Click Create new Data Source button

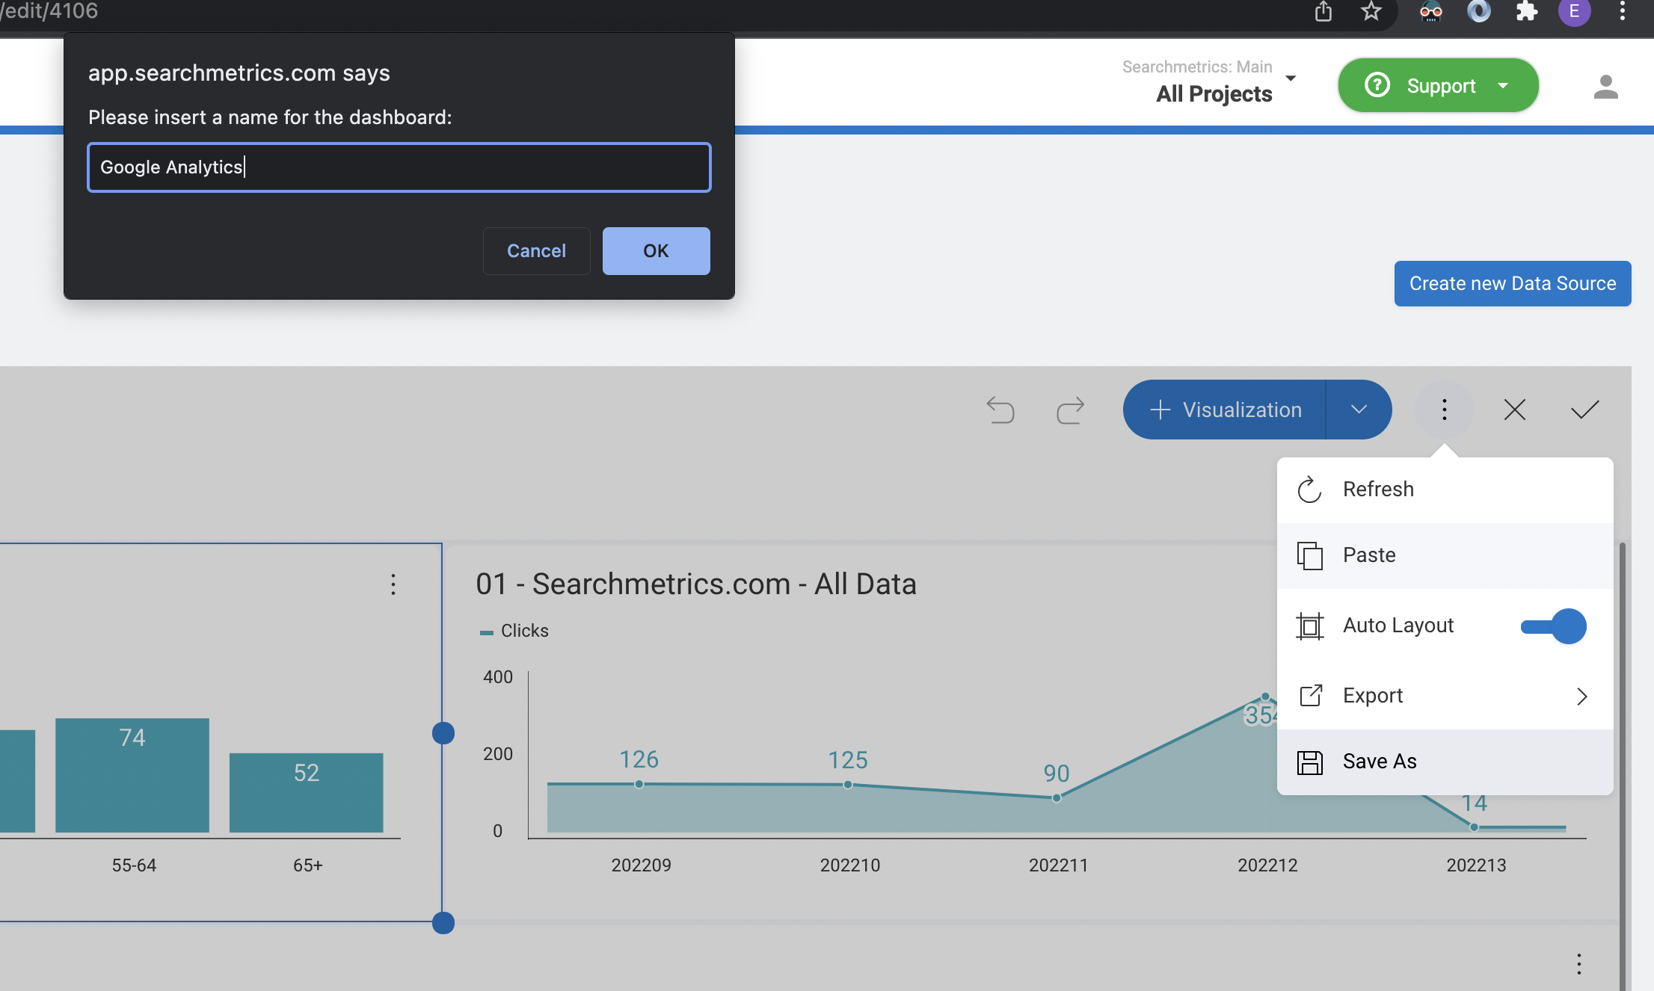[x=1512, y=283]
